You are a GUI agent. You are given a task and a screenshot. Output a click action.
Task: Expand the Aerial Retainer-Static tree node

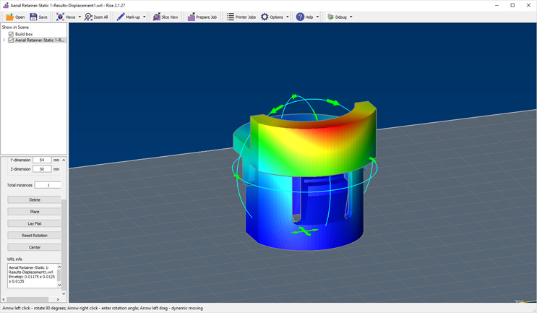[4, 40]
